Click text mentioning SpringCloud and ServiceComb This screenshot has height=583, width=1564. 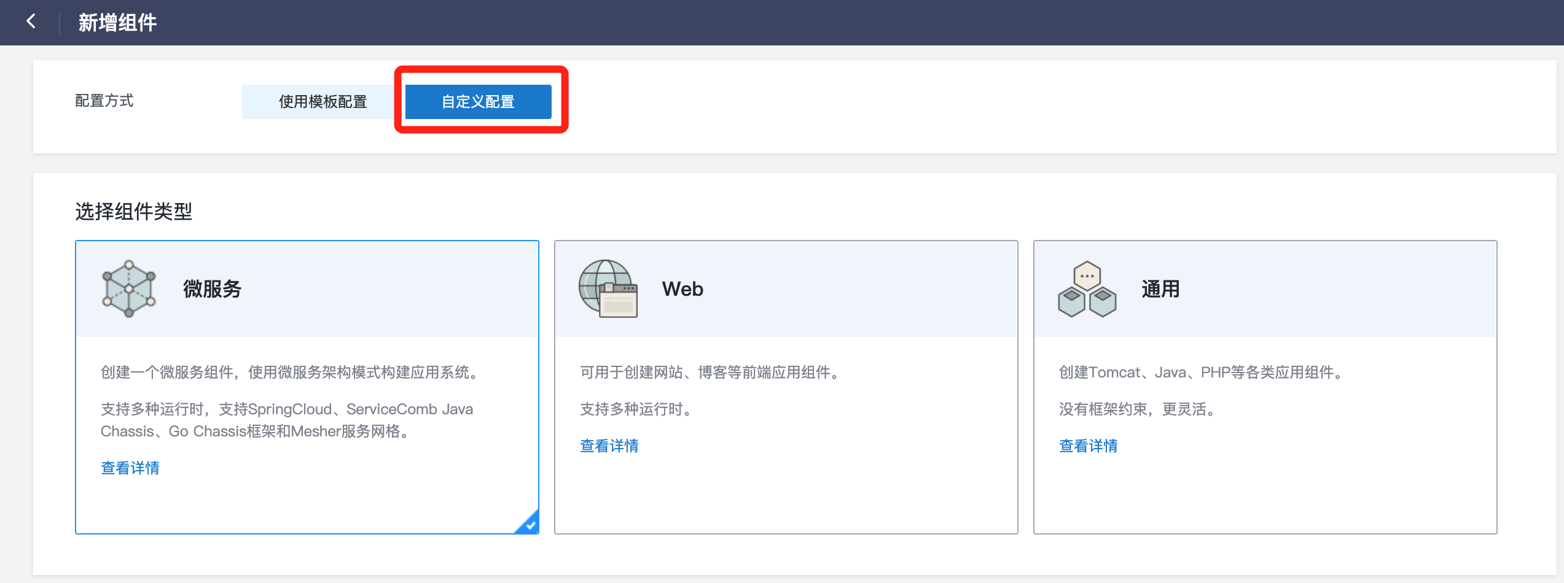click(287, 420)
